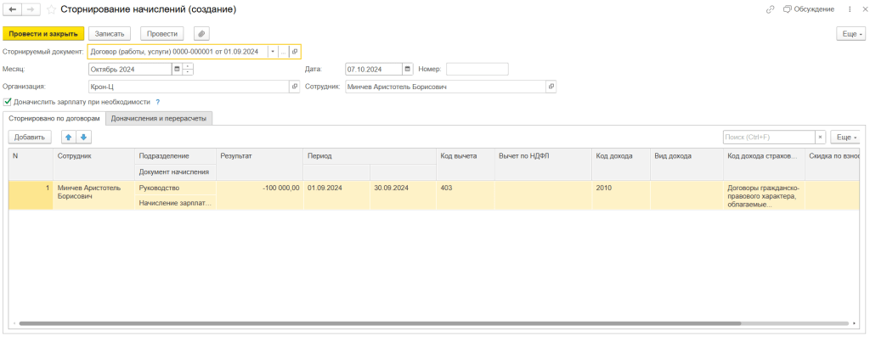Image resolution: width=870 pixels, height=337 pixels.
Task: Select the Минчев Аристотель Борисович table cell
Action: (93, 195)
